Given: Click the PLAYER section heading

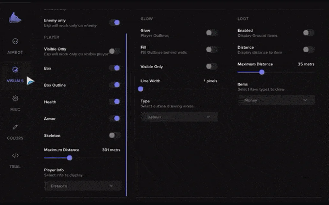Looking at the screenshot, I should tap(52, 37).
